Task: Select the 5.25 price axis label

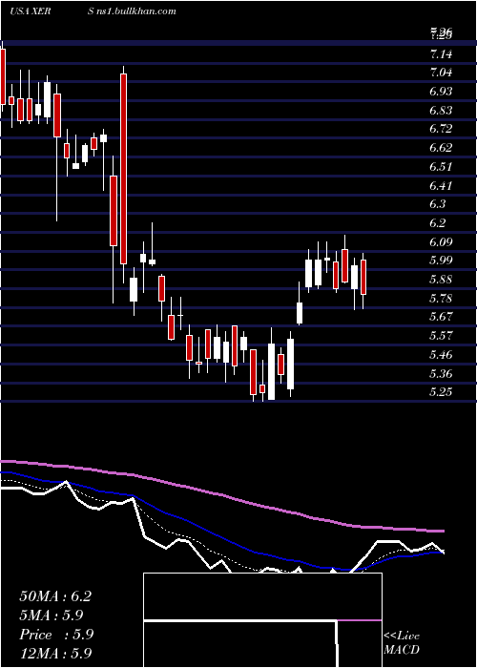Action: [441, 392]
